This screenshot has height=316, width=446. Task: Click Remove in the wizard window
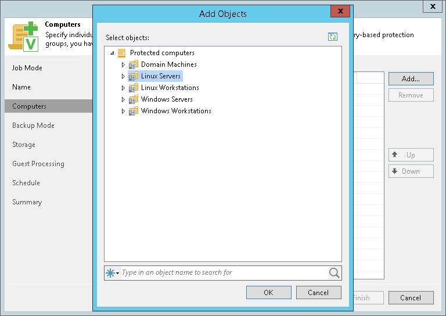[x=411, y=95]
